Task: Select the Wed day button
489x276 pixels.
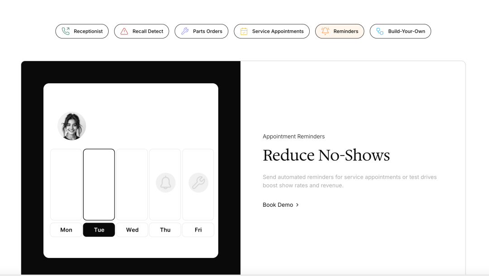Action: [x=132, y=230]
